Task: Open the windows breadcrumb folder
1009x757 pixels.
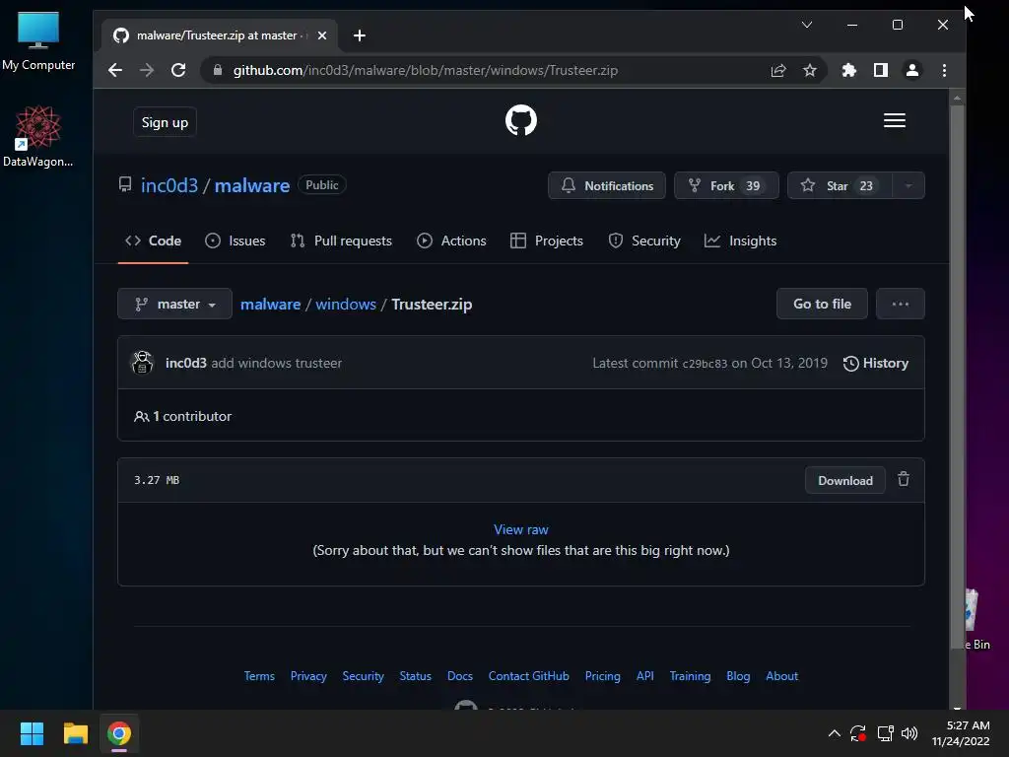Action: pyautogui.click(x=346, y=304)
